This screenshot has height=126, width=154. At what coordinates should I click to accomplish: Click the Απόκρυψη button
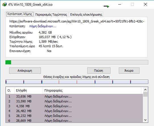tap(25, 71)
